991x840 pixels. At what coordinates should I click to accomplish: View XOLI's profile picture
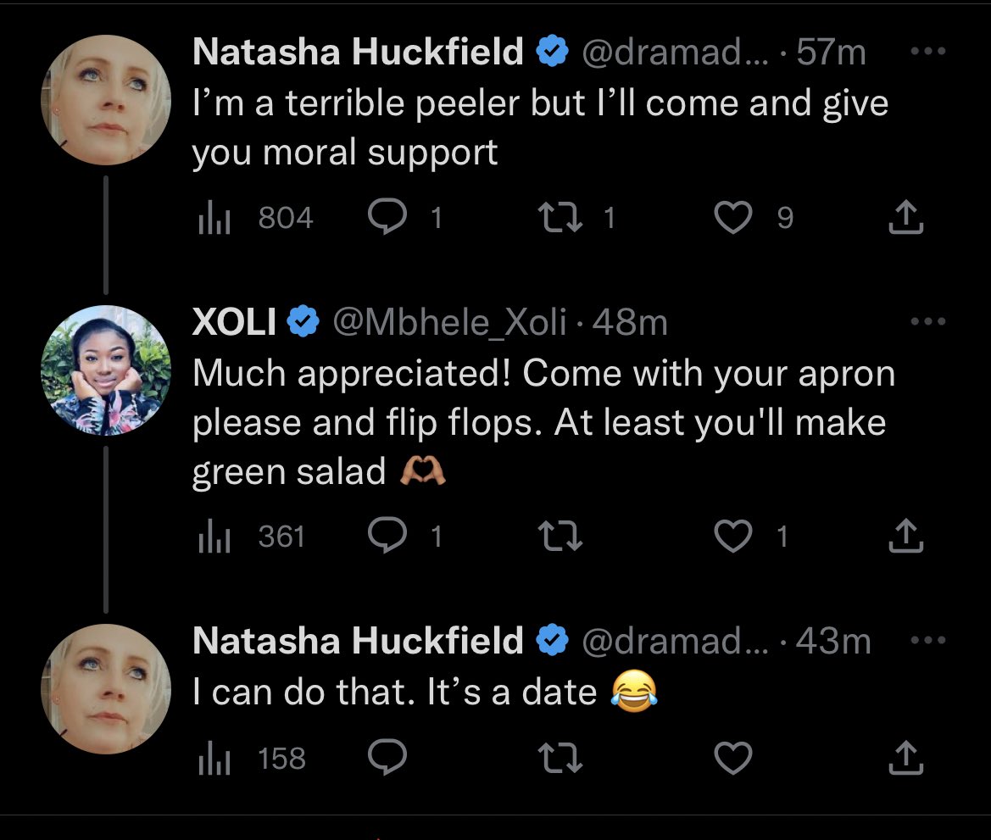(x=106, y=370)
